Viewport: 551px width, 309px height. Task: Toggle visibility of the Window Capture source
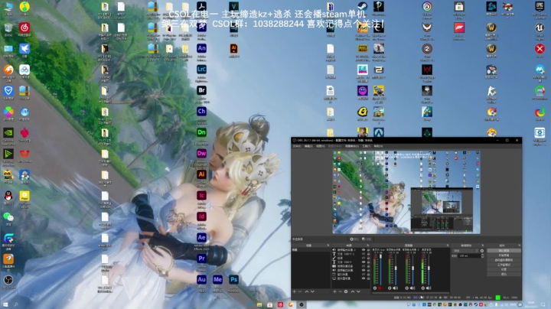coord(364,275)
